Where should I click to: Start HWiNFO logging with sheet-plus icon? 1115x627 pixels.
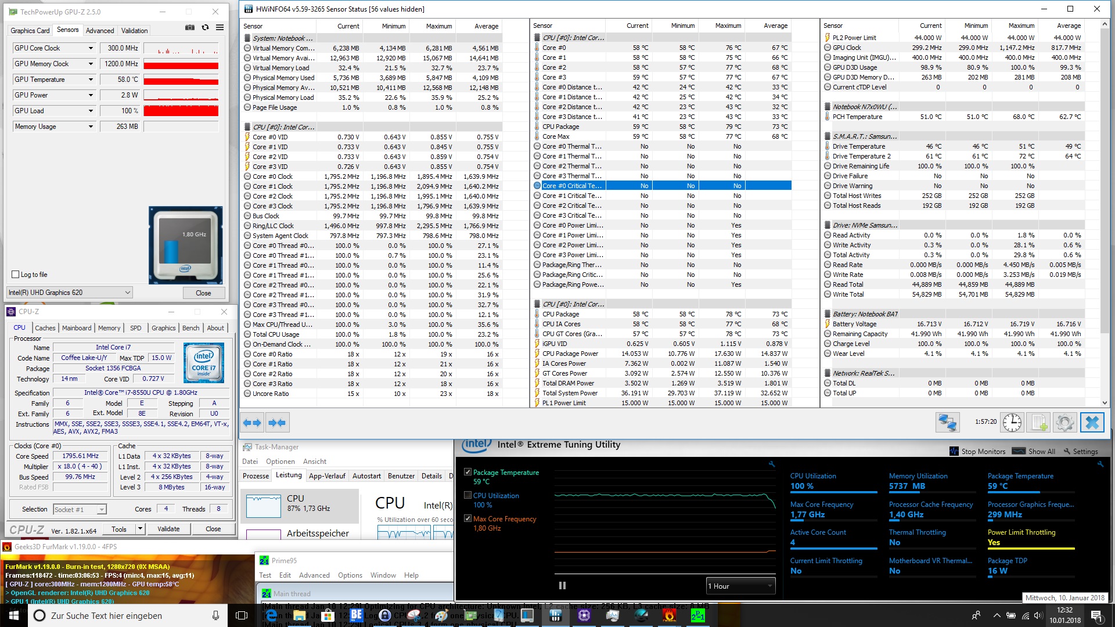click(1038, 422)
